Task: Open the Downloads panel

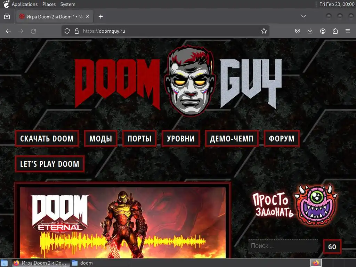Action: coord(310,31)
